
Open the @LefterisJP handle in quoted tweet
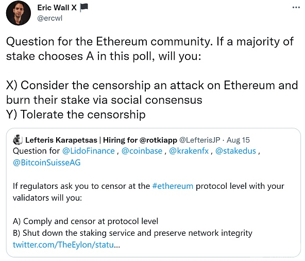[200, 140]
